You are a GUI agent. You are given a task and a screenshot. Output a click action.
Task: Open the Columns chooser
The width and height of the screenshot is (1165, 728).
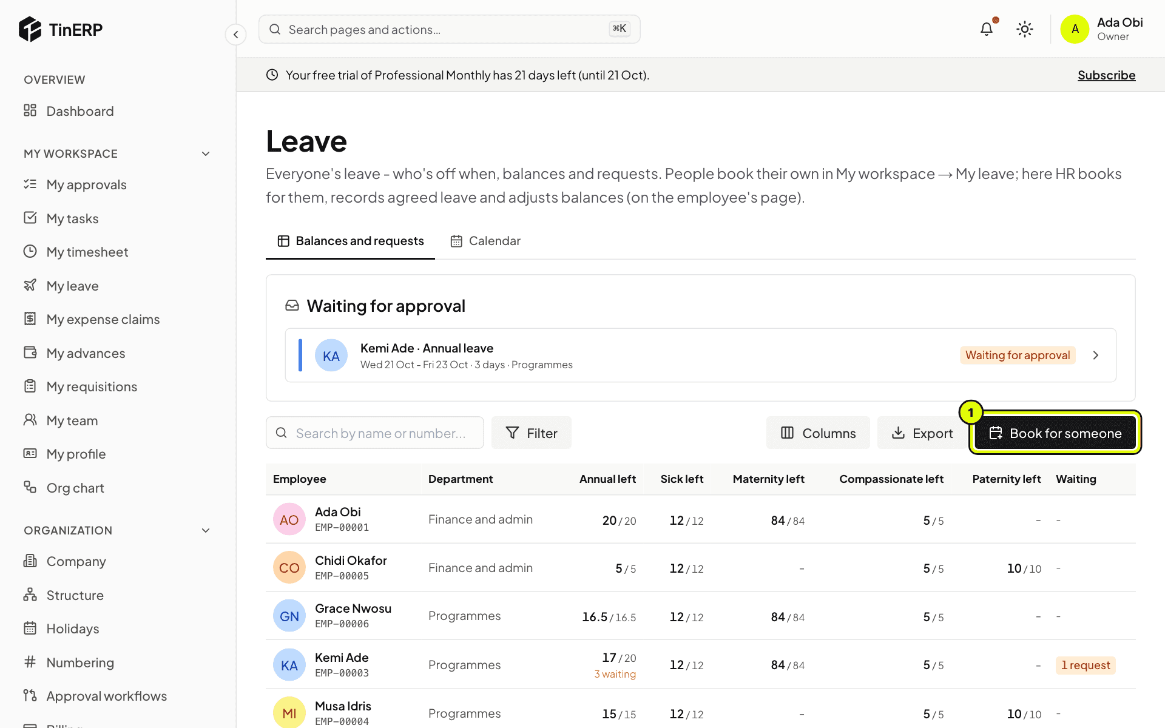818,433
